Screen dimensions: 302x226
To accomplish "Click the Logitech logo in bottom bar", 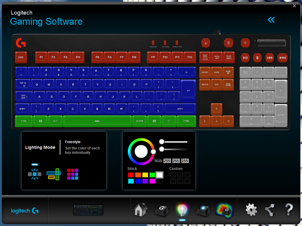I will pyautogui.click(x=25, y=211).
